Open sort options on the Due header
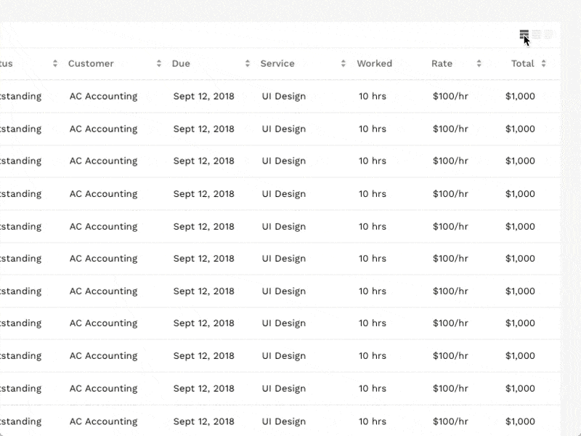The width and height of the screenshot is (581, 436). pyautogui.click(x=248, y=63)
